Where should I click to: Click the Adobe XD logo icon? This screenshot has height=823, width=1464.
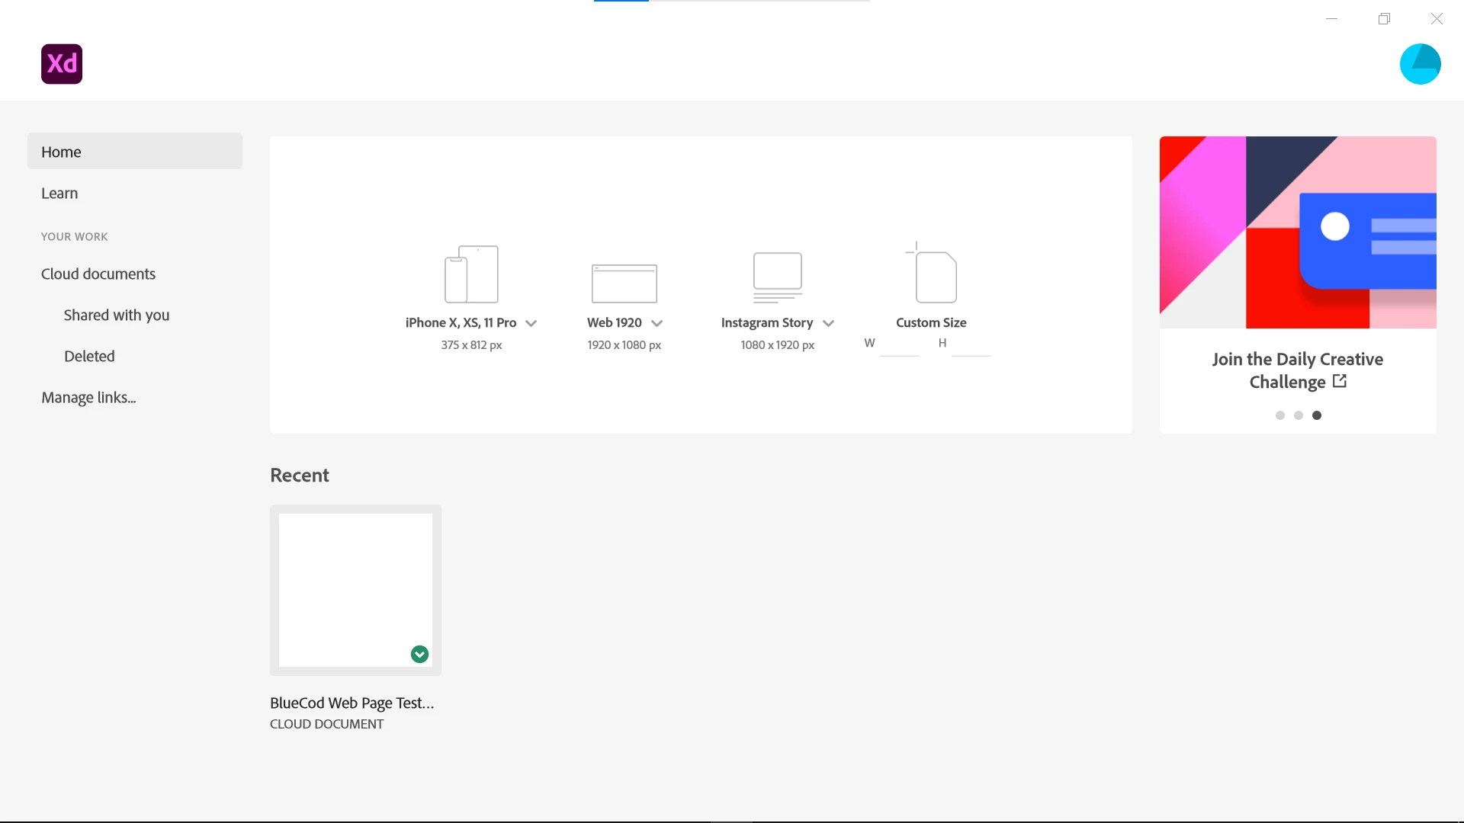62,64
